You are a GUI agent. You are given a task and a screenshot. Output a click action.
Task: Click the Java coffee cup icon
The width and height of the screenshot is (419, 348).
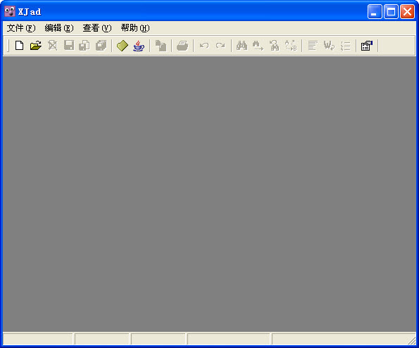tap(139, 46)
